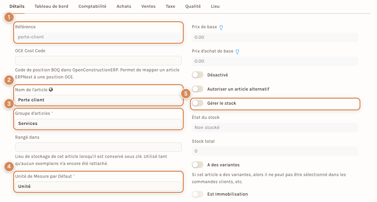This screenshot has height=202, width=377.
Task: Click the Désactivé label text
Action: pos(217,75)
